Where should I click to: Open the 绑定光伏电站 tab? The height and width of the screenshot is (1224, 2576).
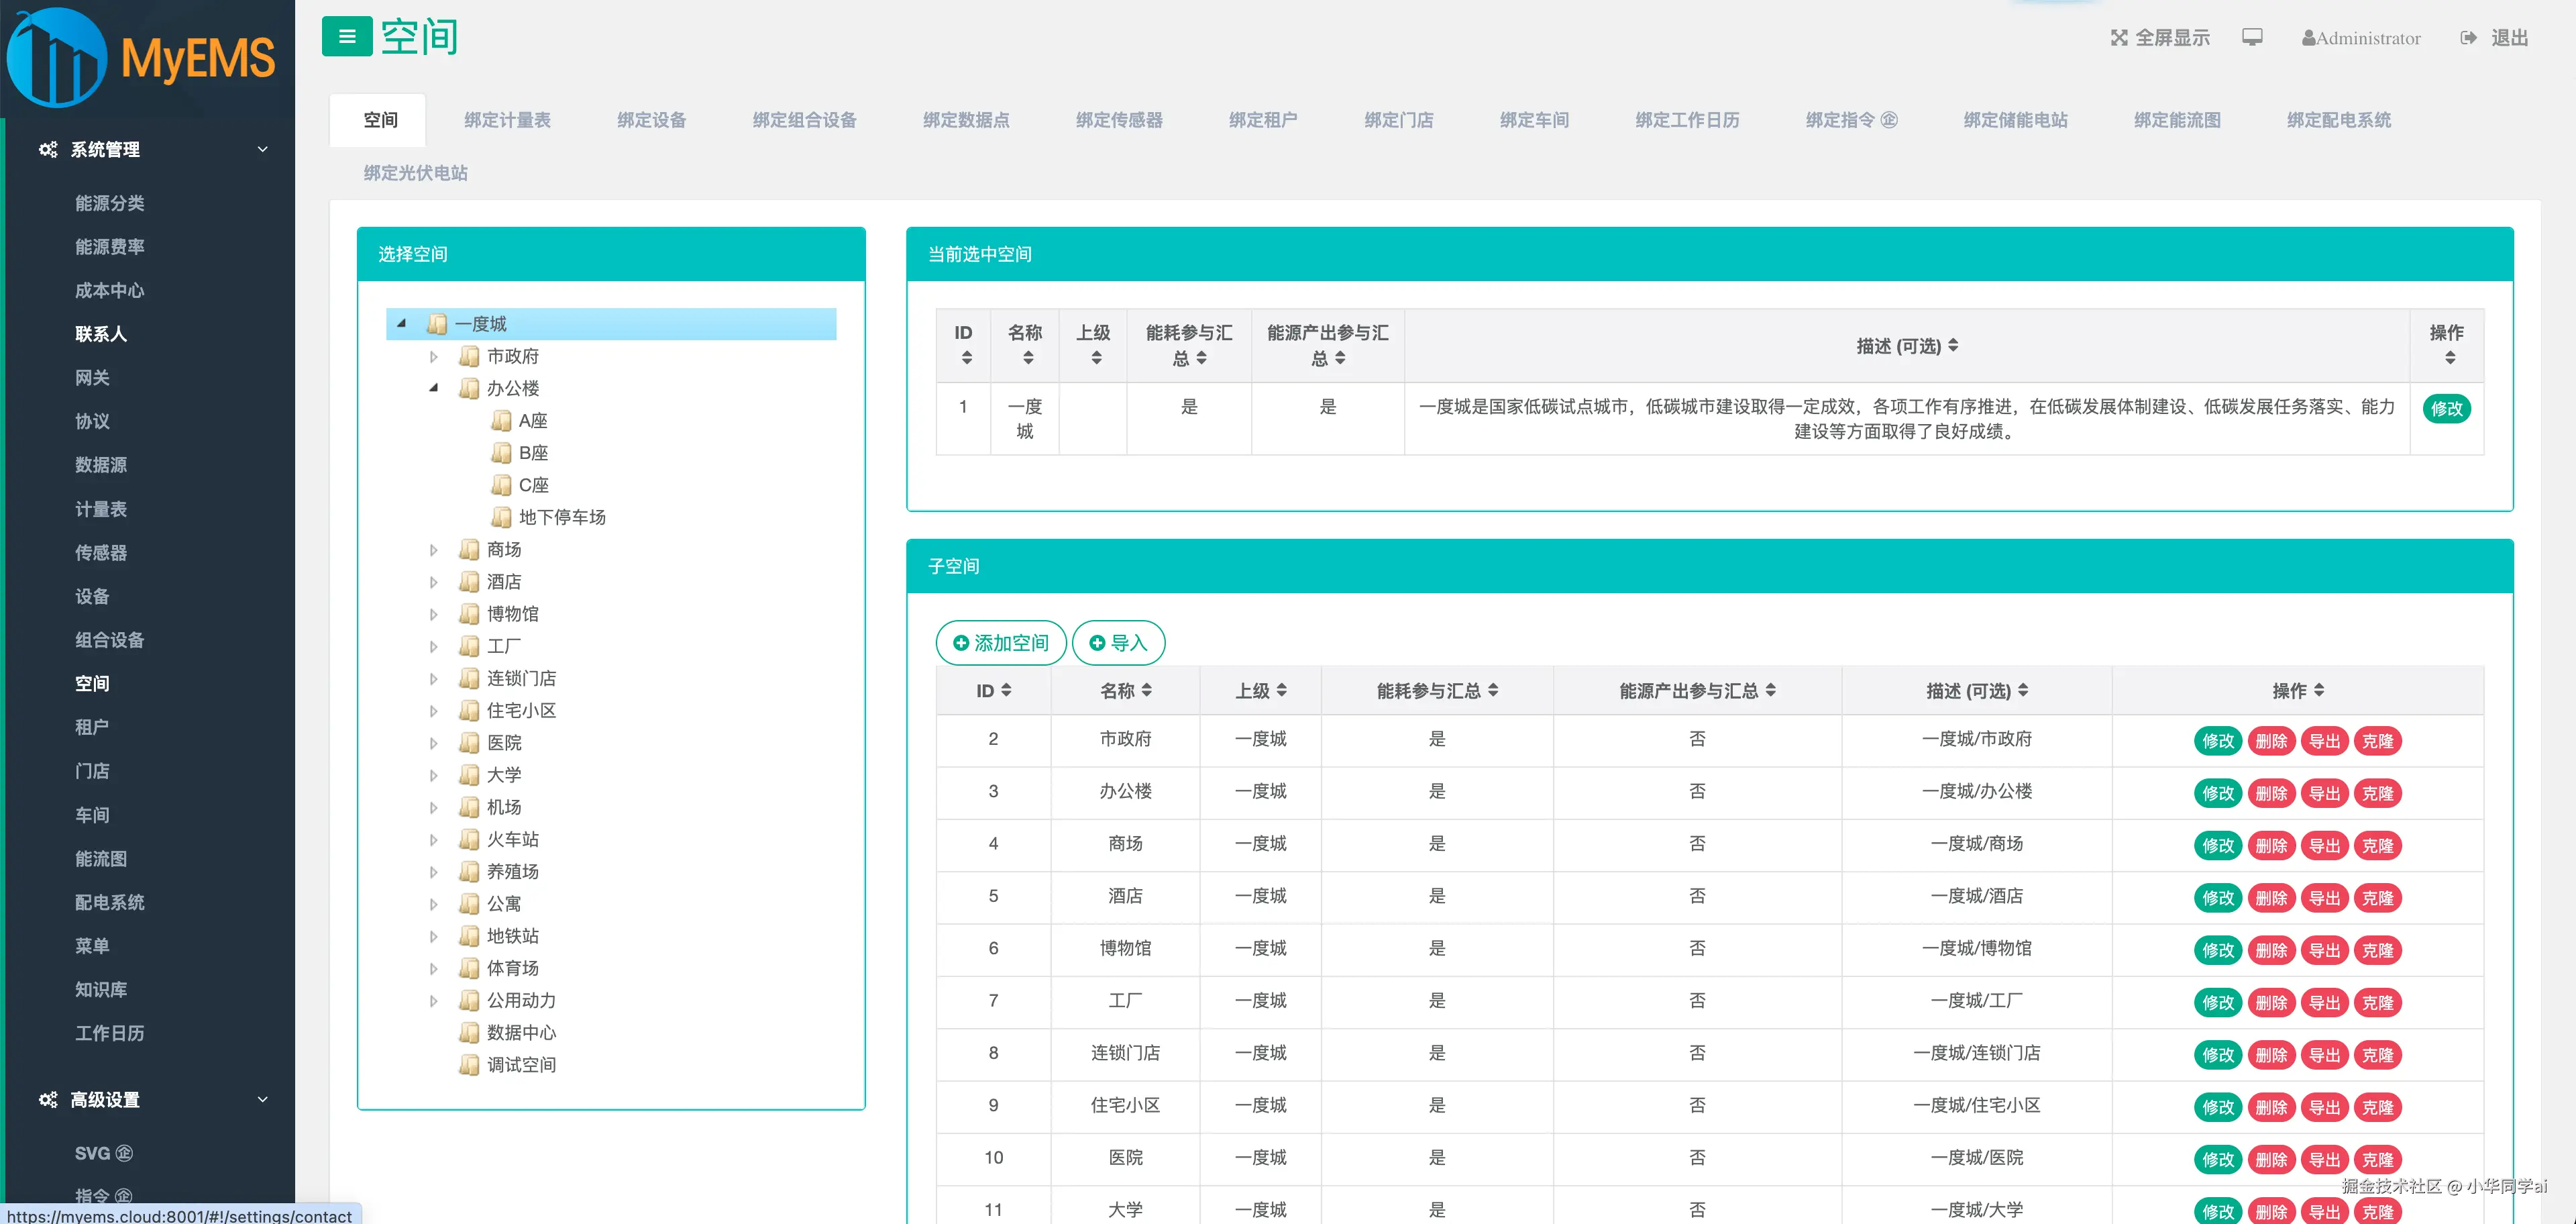(415, 173)
